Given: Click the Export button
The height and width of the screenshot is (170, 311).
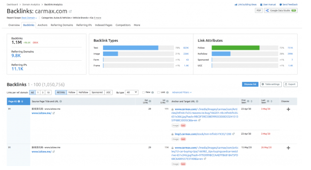Looking at the screenshot, I should coord(291,84).
